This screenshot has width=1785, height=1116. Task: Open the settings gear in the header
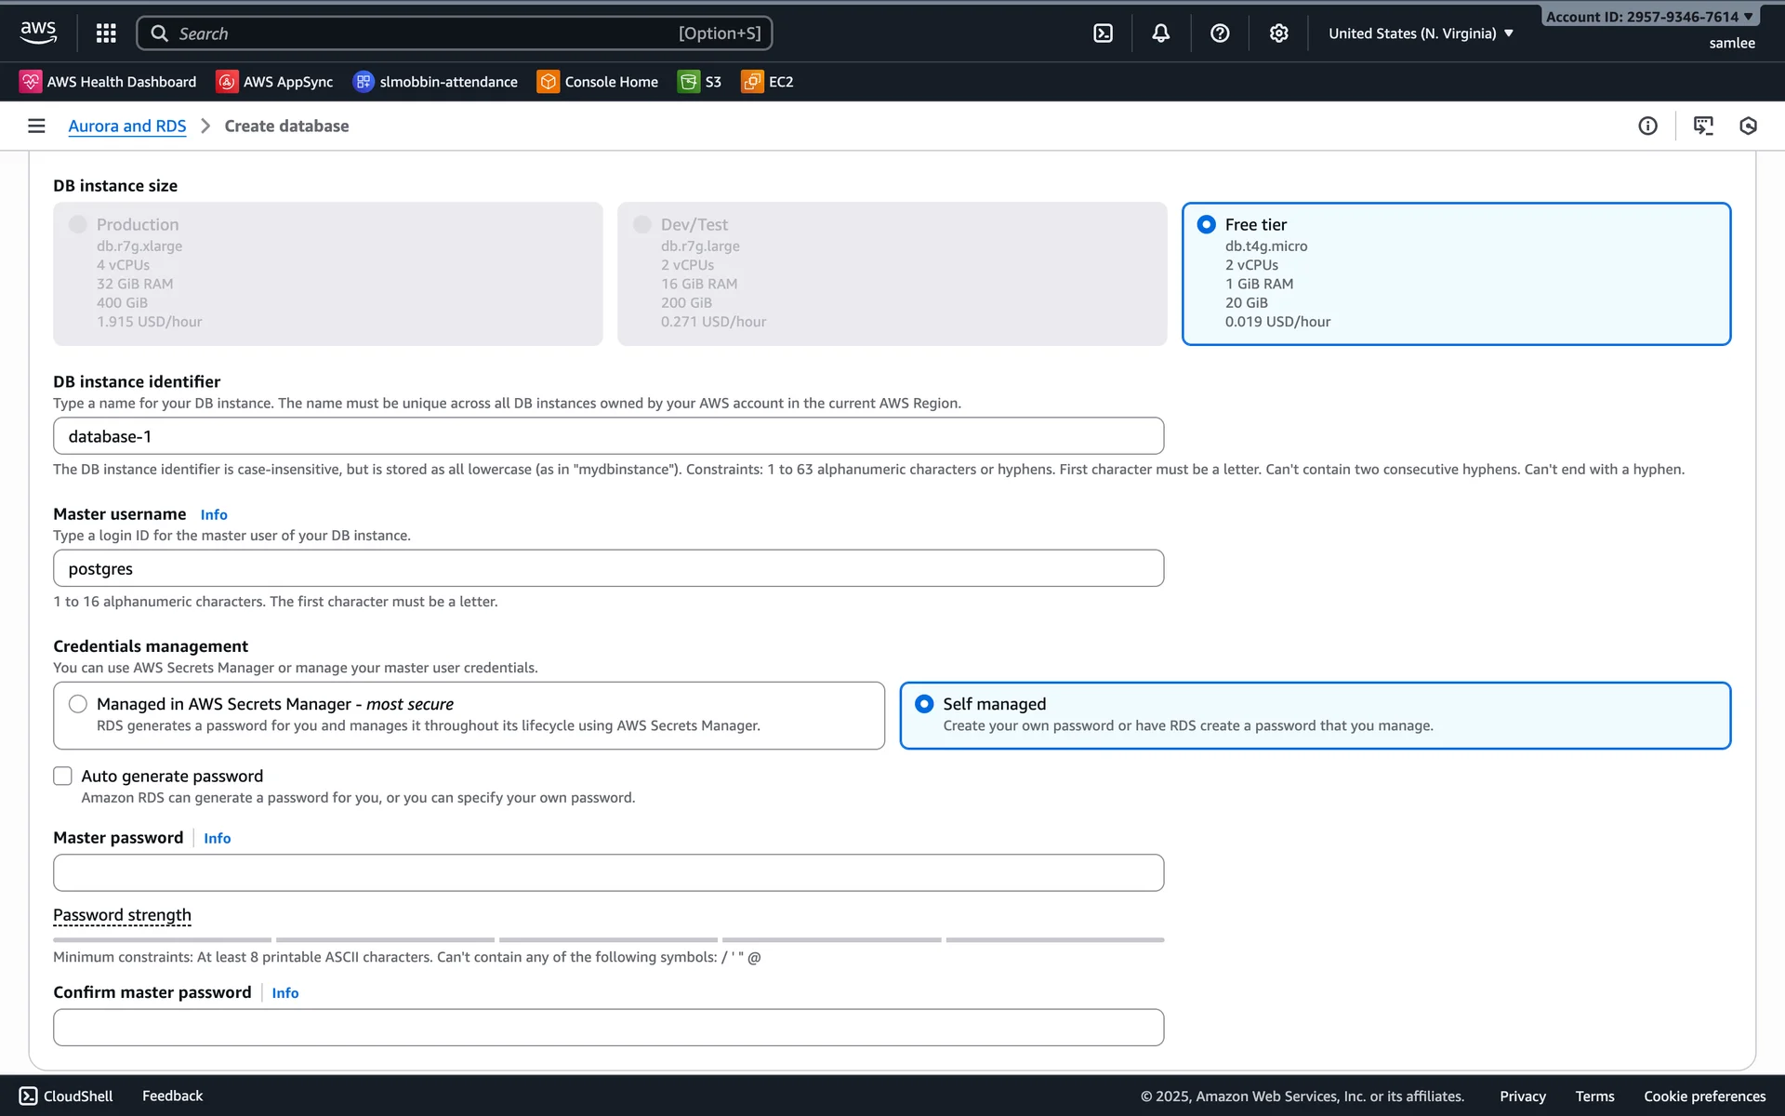(1278, 33)
